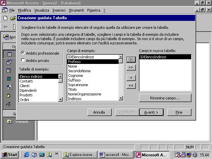Viewport: 212px width, 159px height.
Task: Click the Rinomina campo... button
Action: 165,98
